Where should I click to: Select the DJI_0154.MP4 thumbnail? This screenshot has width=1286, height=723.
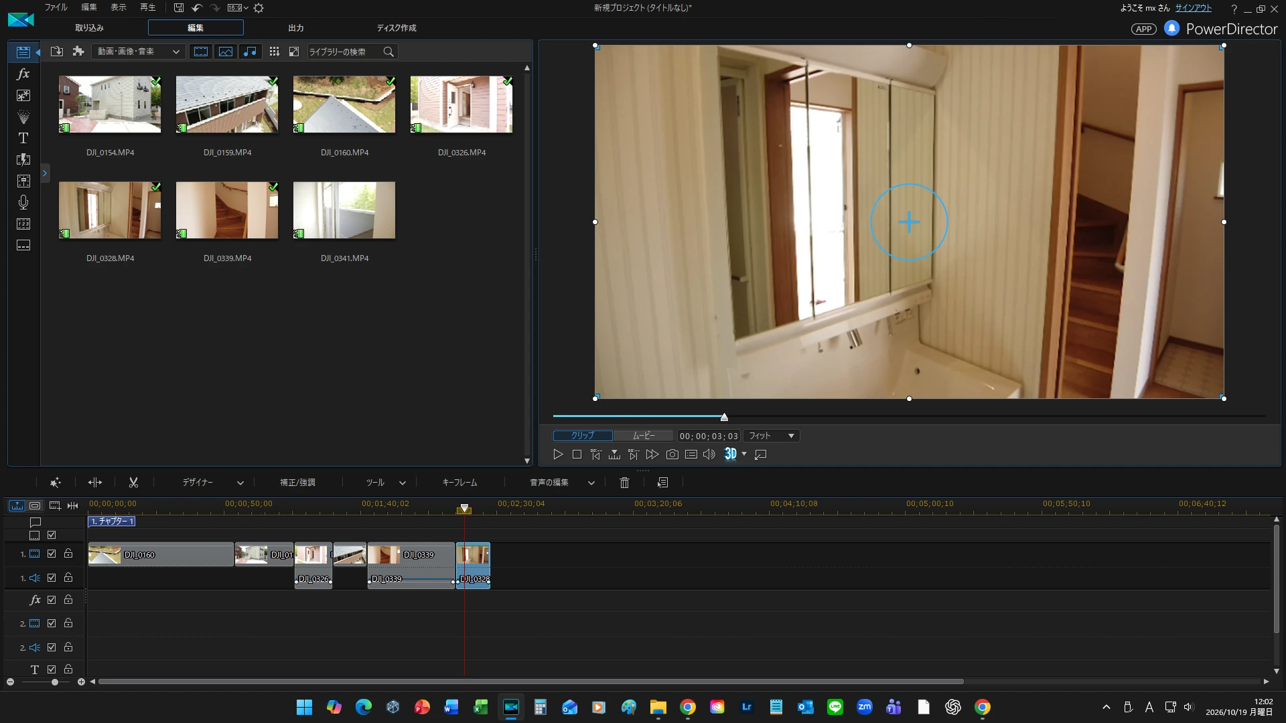coord(110,104)
